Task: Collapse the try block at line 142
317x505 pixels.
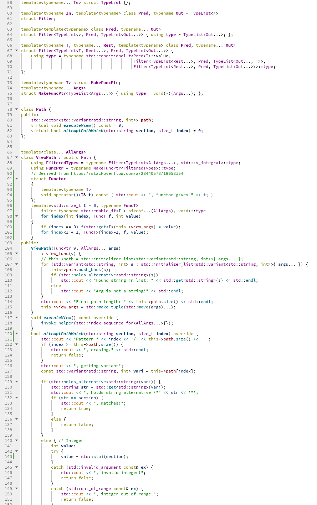Action: pyautogui.click(x=16, y=451)
